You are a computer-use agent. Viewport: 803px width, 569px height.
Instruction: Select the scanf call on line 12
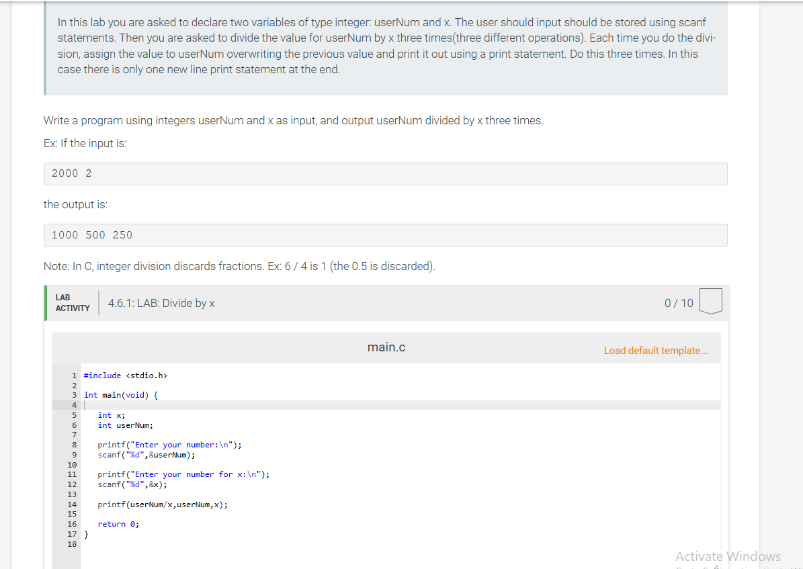[x=131, y=484]
